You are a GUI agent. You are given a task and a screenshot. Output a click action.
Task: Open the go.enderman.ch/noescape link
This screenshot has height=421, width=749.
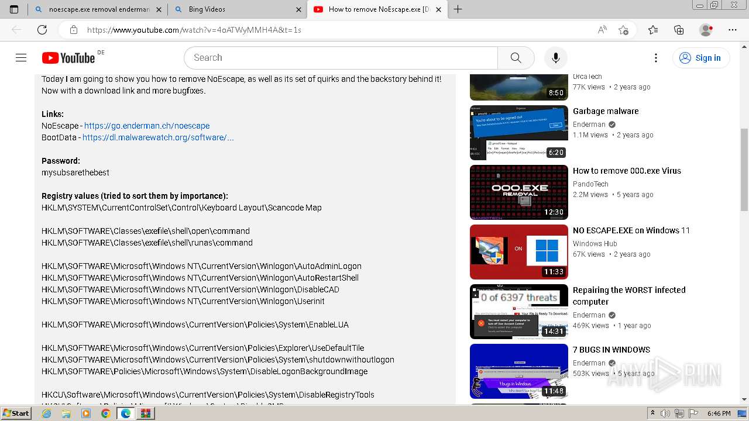point(147,126)
